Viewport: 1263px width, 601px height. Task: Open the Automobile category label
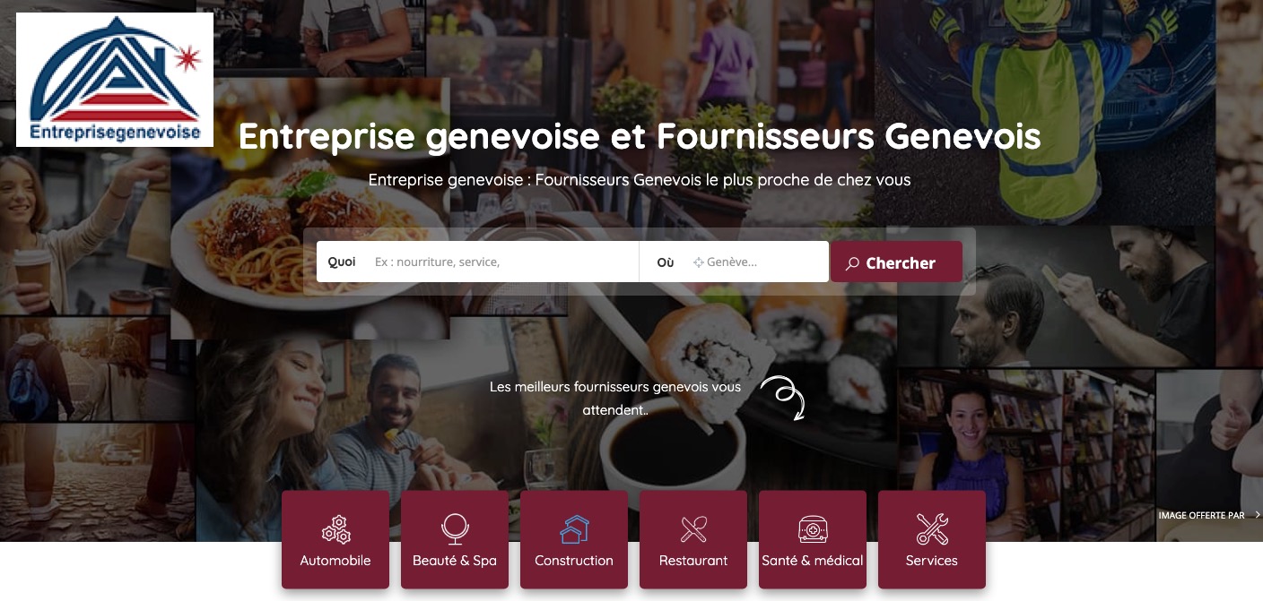(335, 561)
